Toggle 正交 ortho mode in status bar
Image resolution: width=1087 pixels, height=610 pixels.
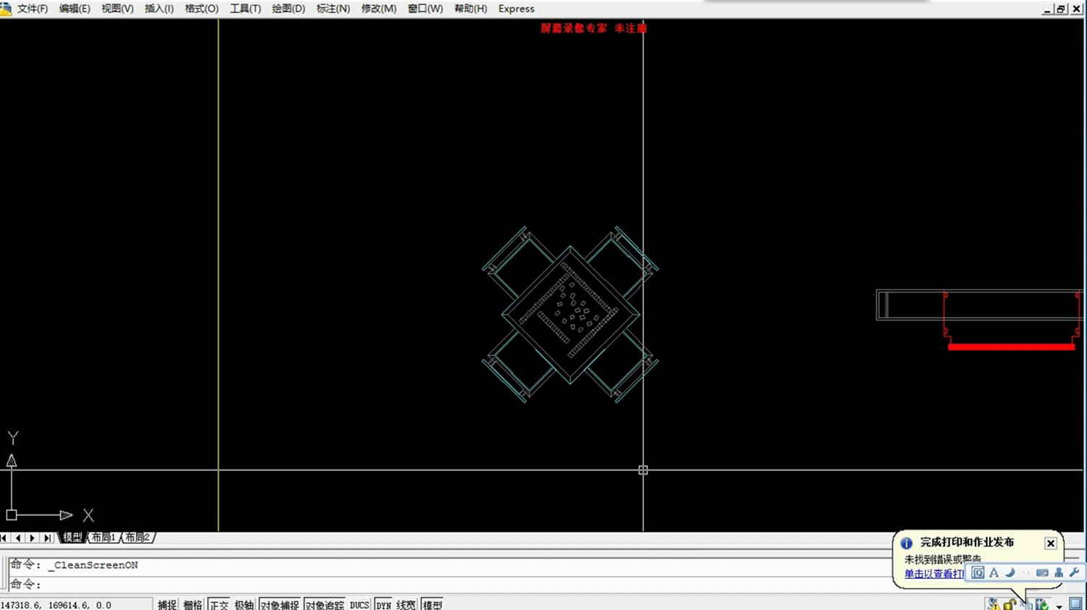tap(219, 604)
